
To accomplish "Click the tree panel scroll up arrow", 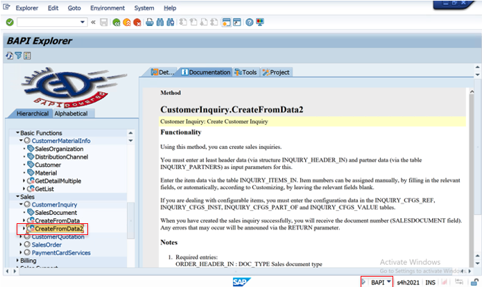I will (x=130, y=132).
